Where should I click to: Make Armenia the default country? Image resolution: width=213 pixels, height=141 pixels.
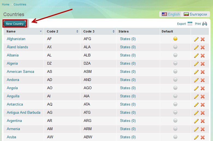pyautogui.click(x=175, y=129)
